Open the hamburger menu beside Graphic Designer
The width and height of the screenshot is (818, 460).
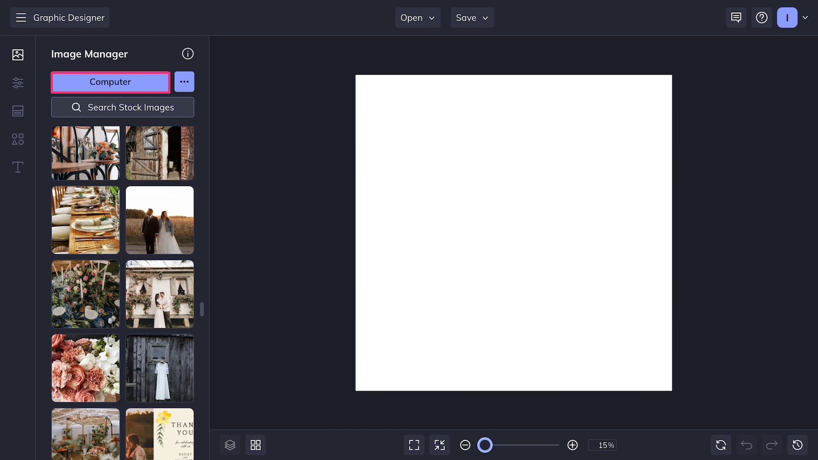click(x=21, y=17)
